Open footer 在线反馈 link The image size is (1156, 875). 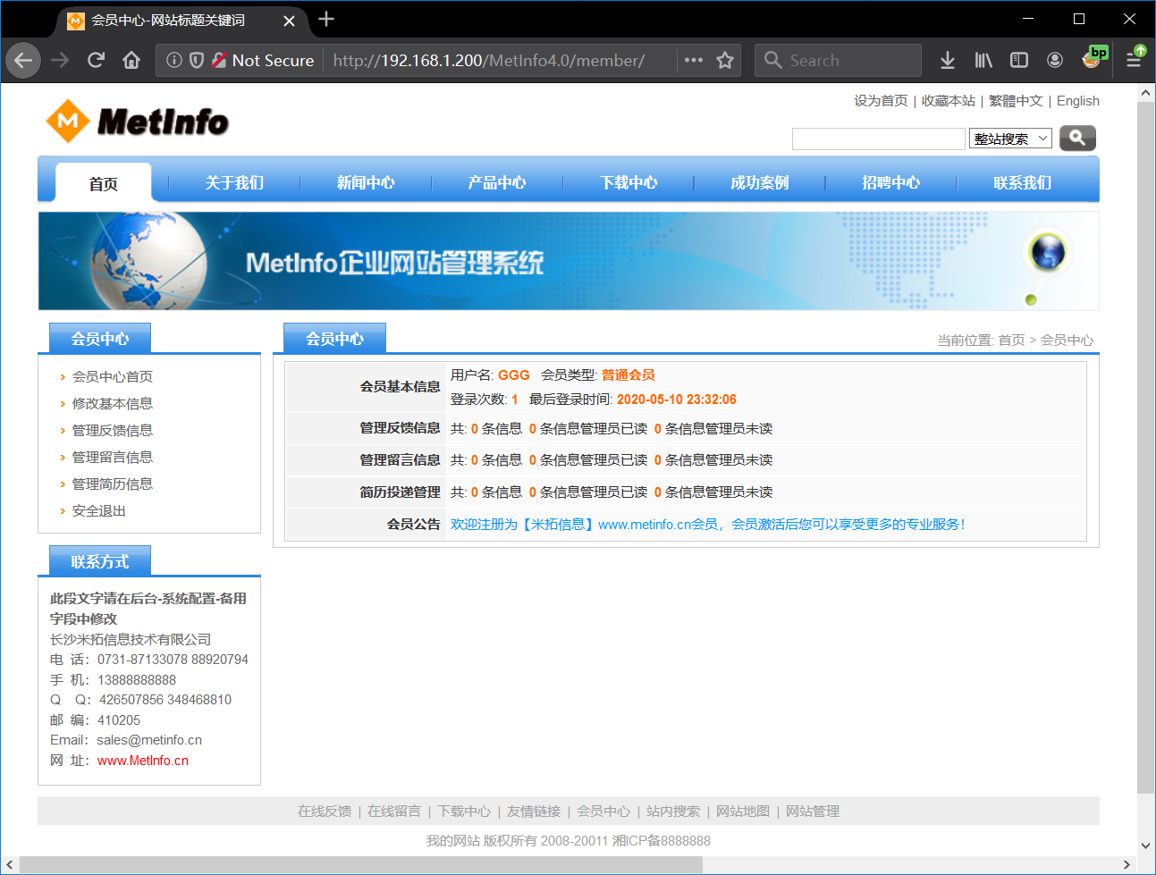point(325,811)
